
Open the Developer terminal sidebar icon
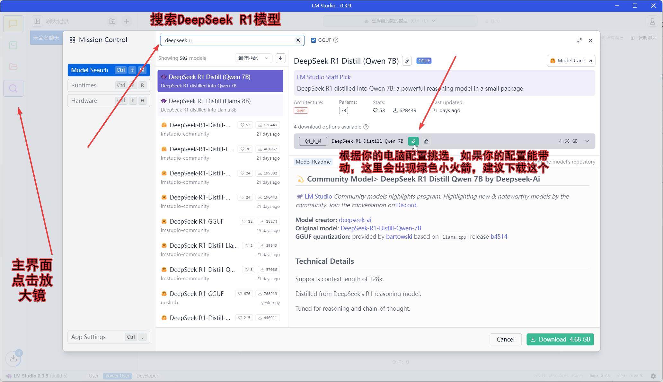tap(13, 45)
